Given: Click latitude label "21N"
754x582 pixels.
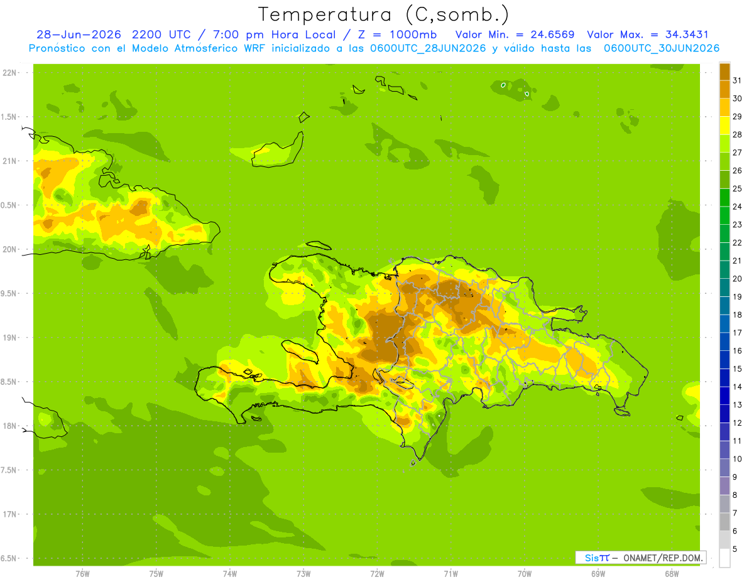Looking at the screenshot, I should [9, 161].
